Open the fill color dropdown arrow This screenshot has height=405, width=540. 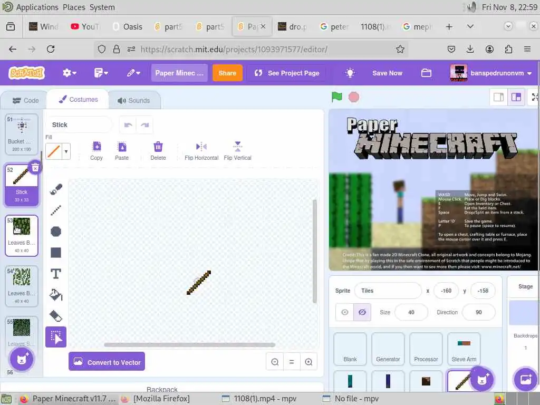click(x=66, y=151)
